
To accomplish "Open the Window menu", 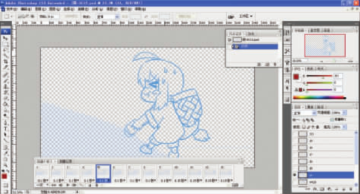I will pyautogui.click(x=126, y=9).
